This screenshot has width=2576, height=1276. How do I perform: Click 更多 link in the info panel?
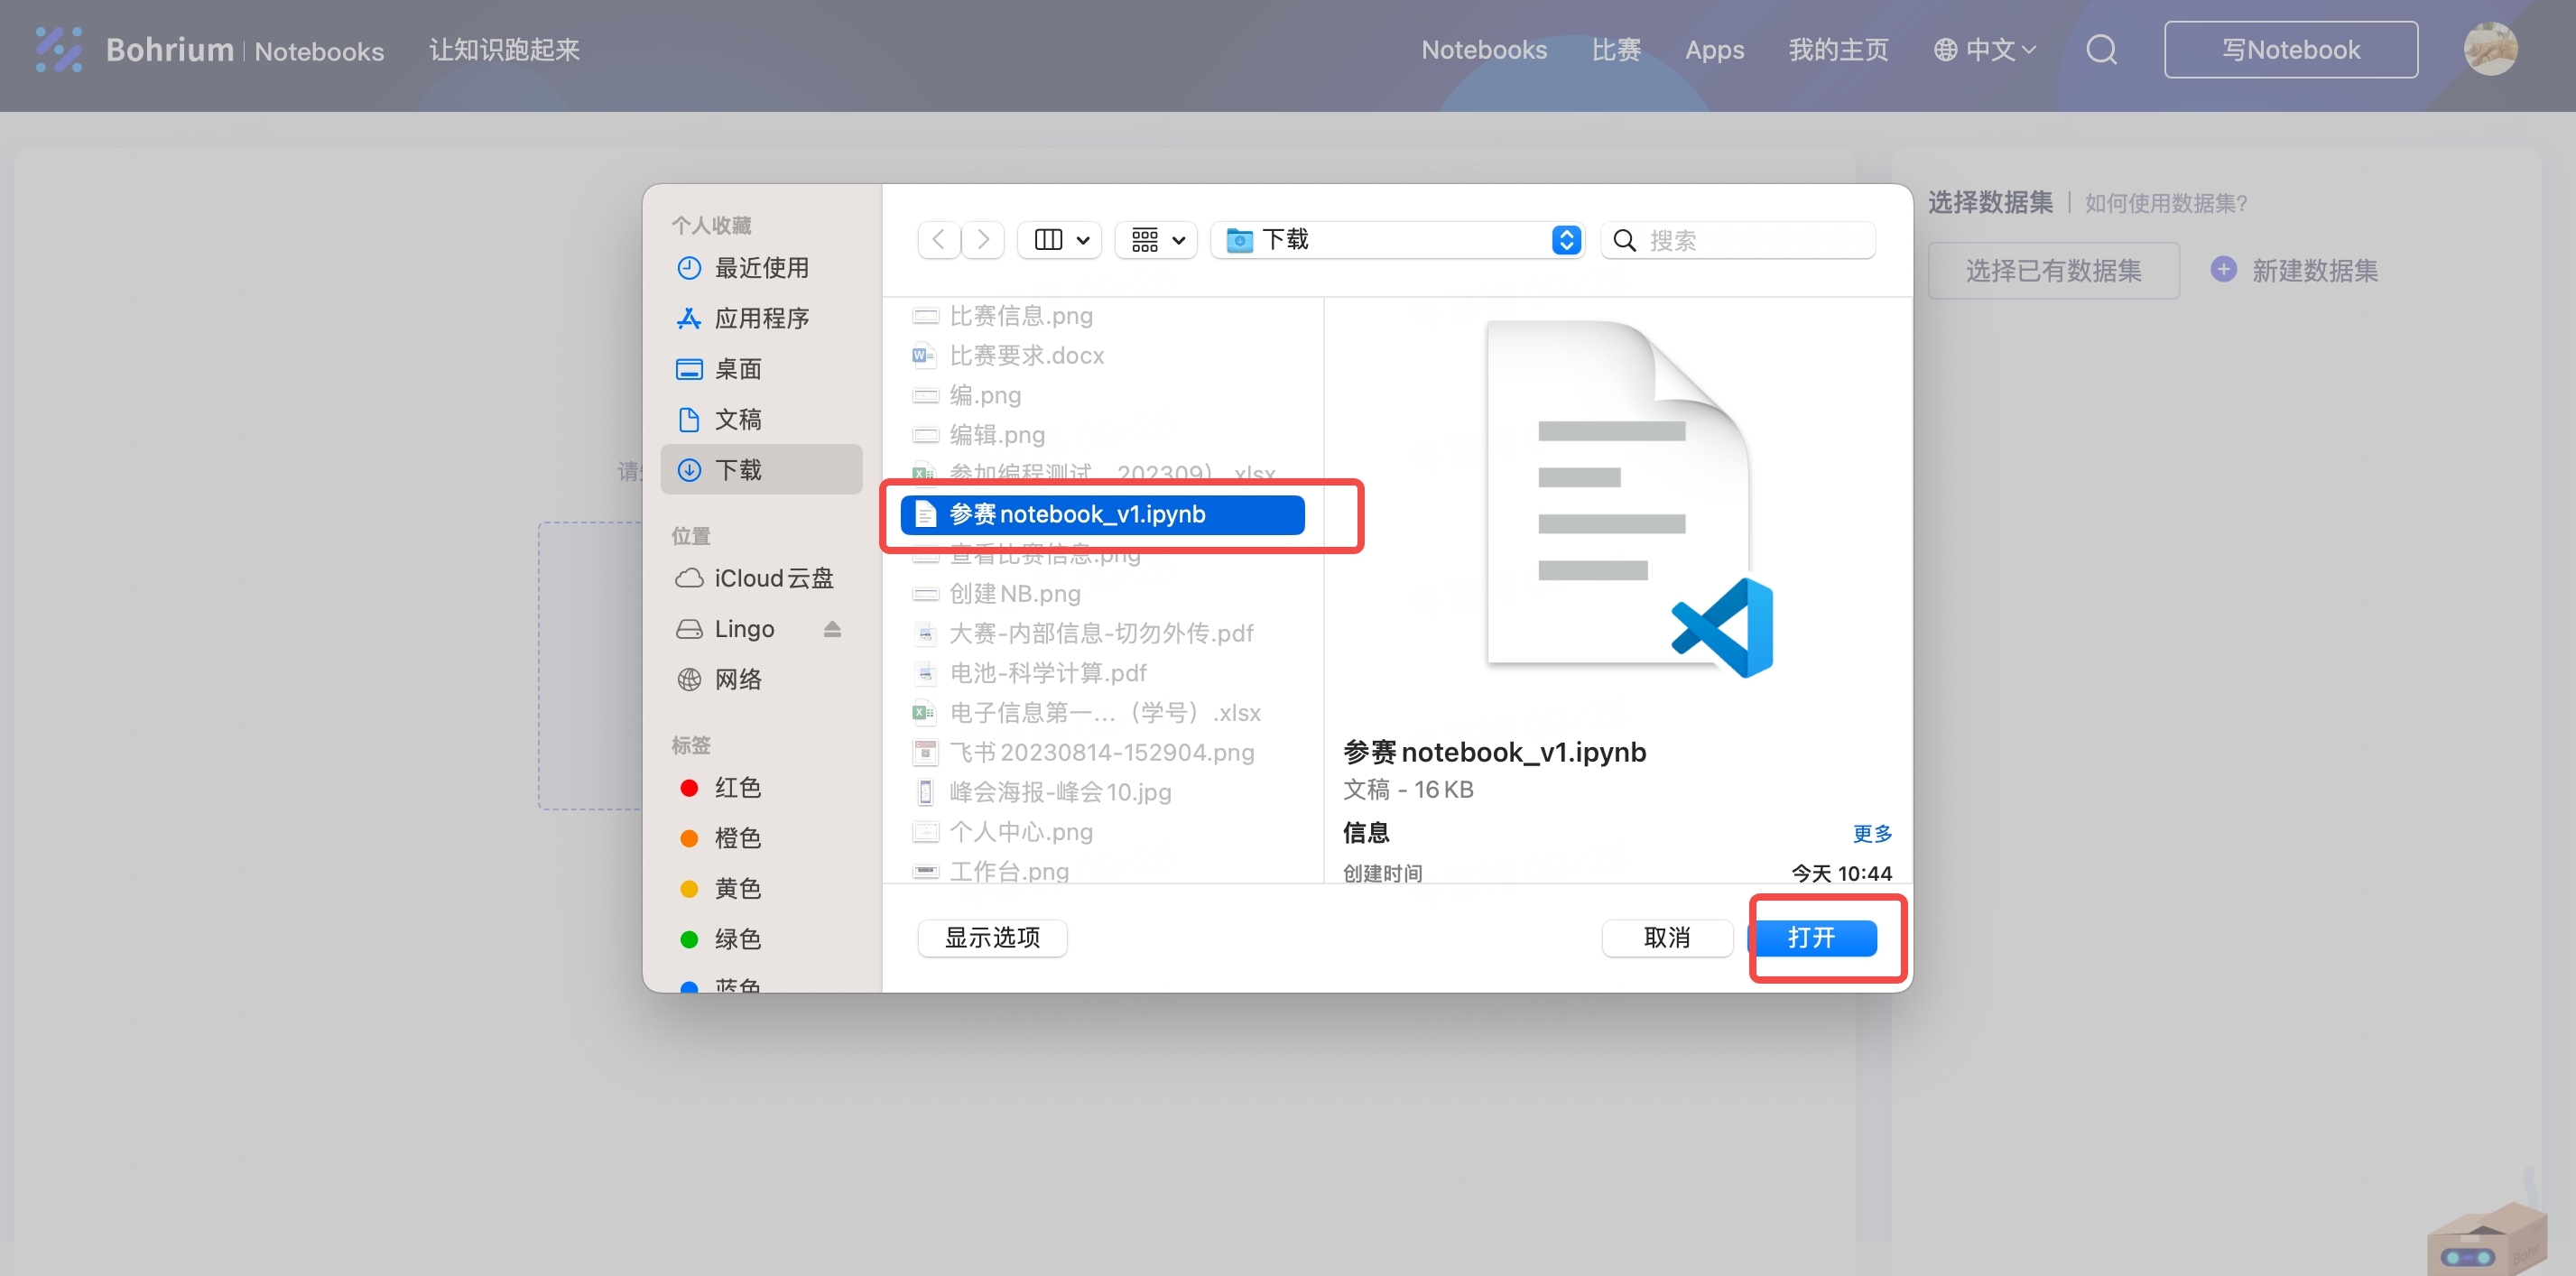pos(1872,832)
